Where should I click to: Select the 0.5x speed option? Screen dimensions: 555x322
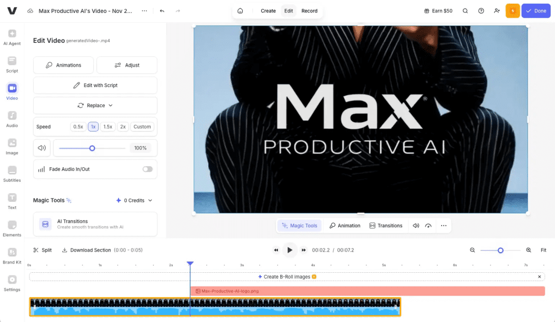click(x=78, y=127)
